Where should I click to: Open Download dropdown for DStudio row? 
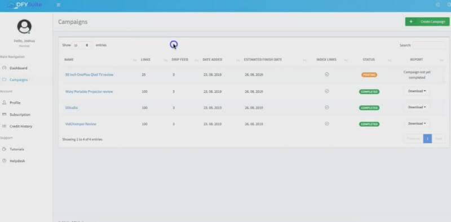tap(417, 107)
